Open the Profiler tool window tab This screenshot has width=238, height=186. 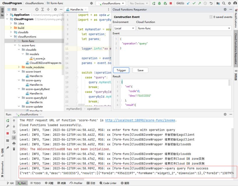(76, 183)
